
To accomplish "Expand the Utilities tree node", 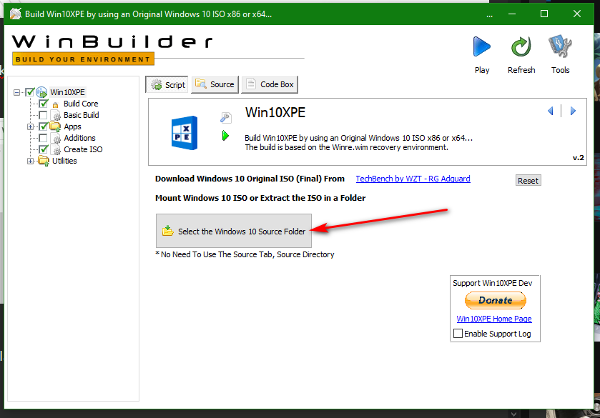I will tap(30, 161).
